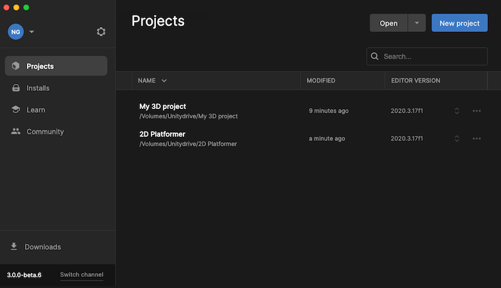Expand the account dropdown arrow

32,31
